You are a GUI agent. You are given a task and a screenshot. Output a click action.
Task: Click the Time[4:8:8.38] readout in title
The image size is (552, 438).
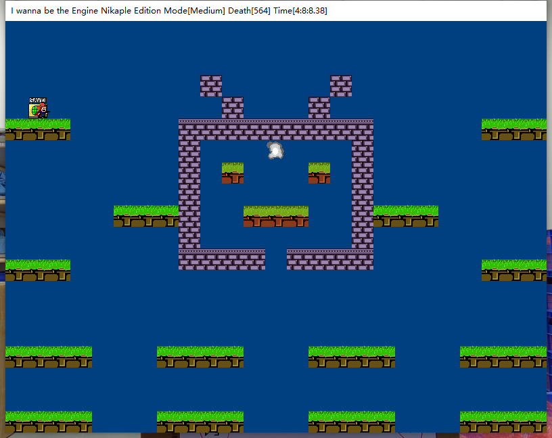[300, 11]
